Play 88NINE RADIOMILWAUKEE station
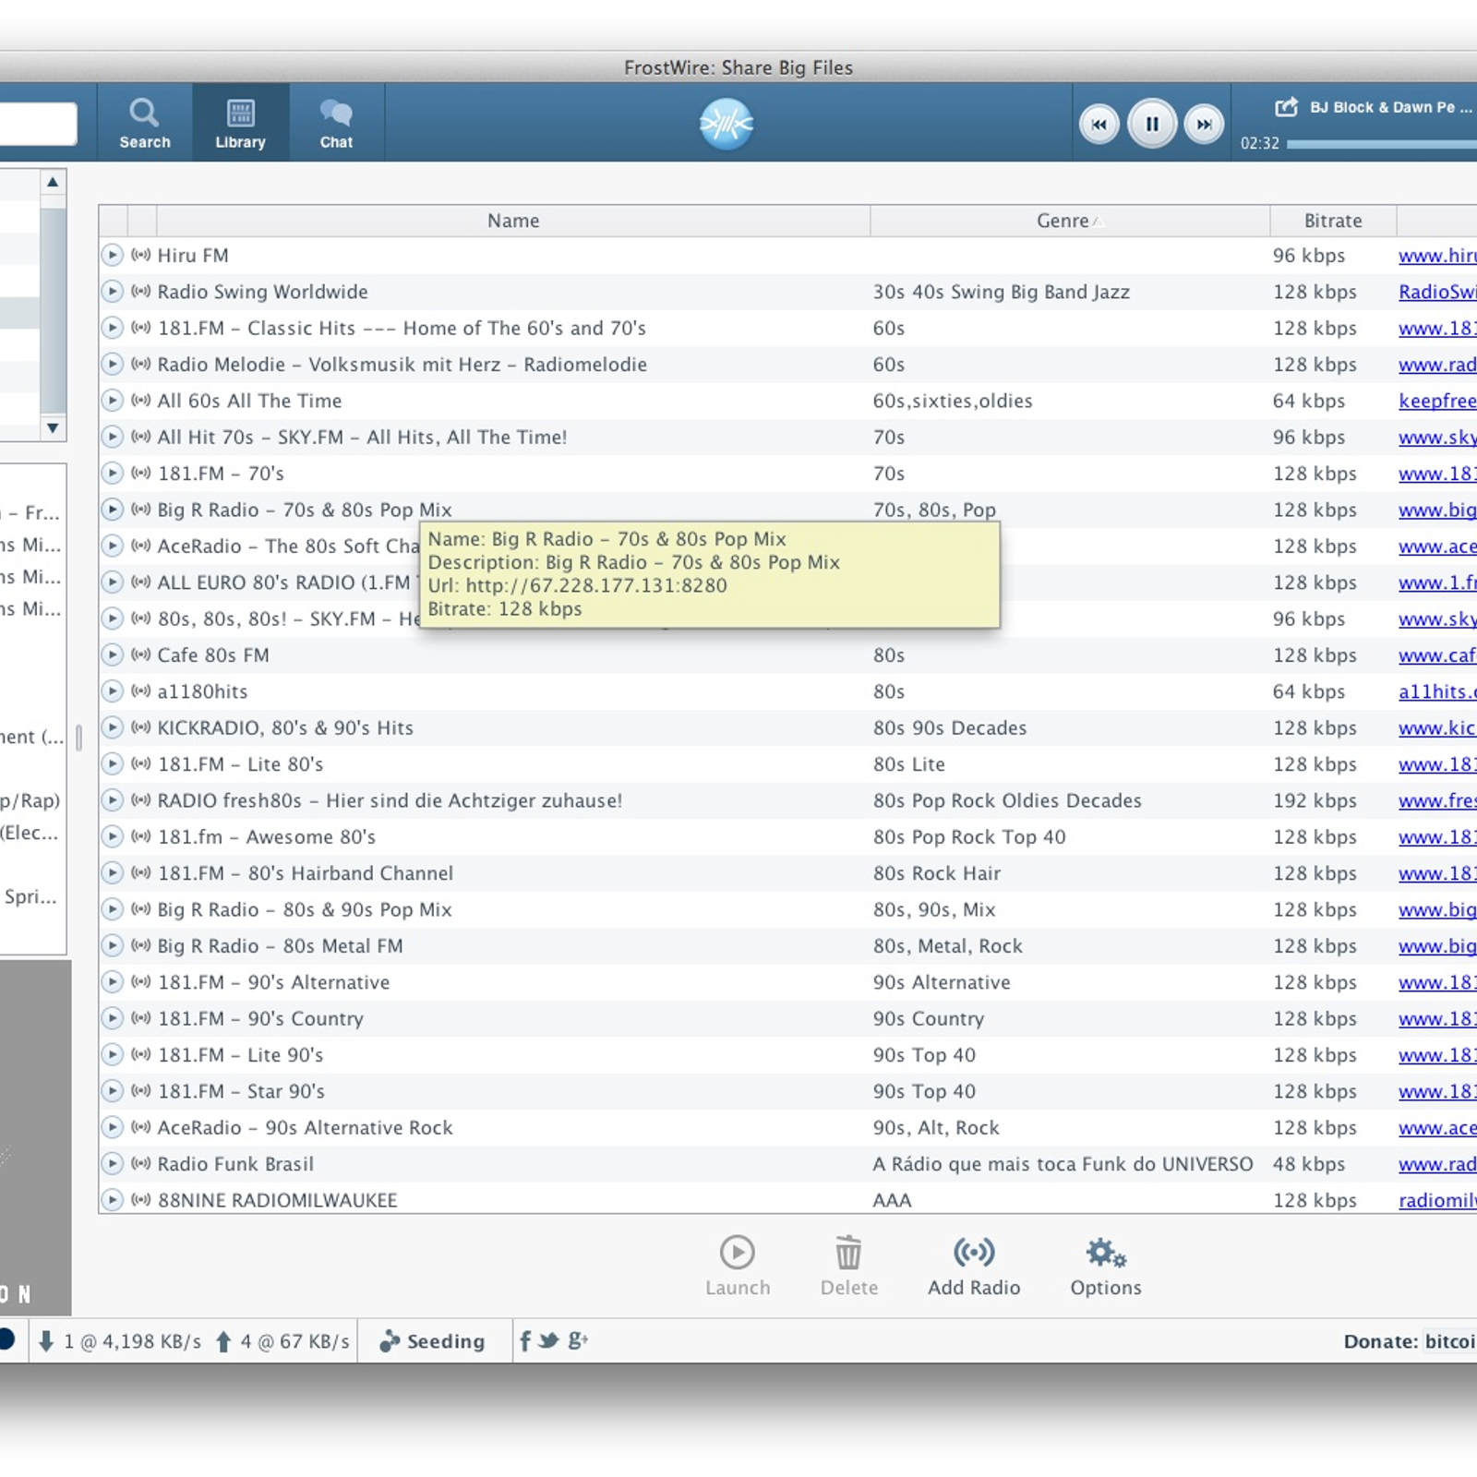Image resolution: width=1477 pixels, height=1477 pixels. (112, 1200)
